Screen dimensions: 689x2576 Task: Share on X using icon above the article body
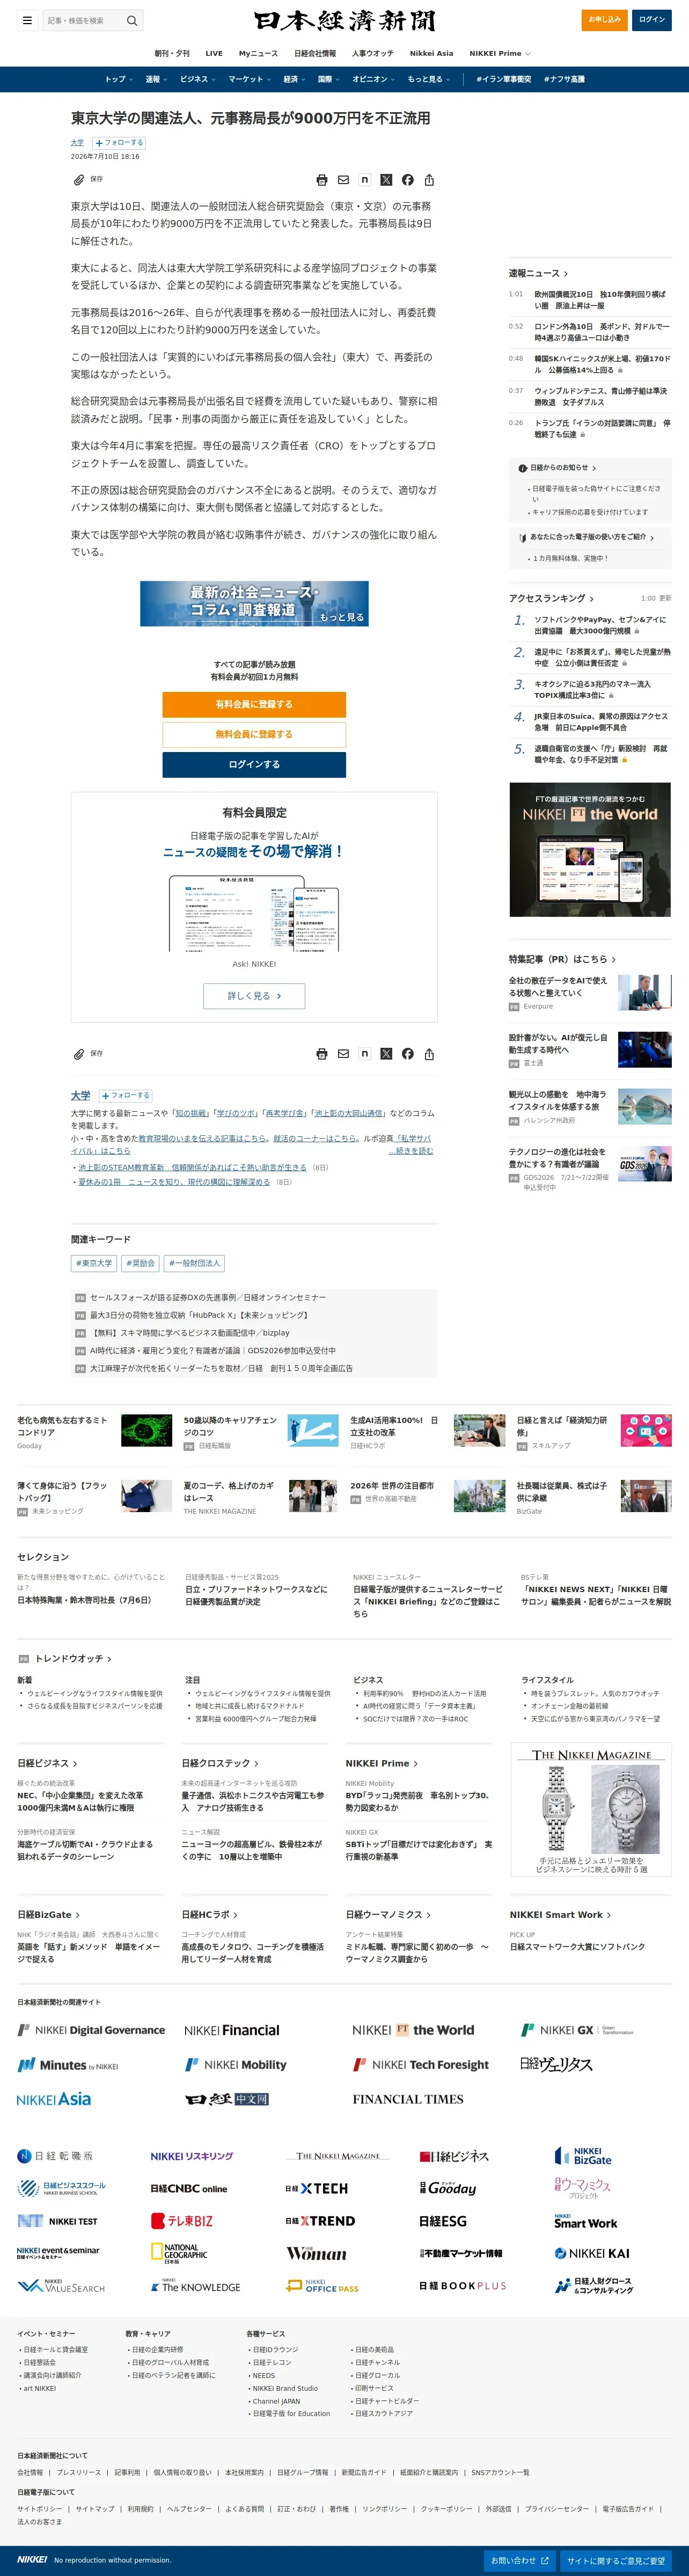coord(386,180)
